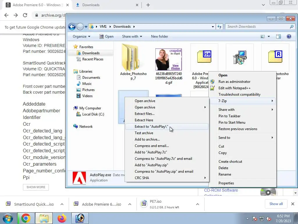
Task: Click the Chrome icon in the taskbar
Action: 26,218
